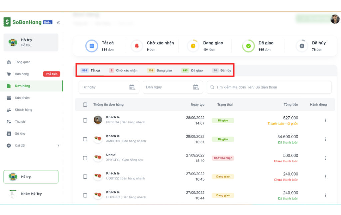Click the Khách hàng people icon
341x215 pixels.
pos(9,110)
